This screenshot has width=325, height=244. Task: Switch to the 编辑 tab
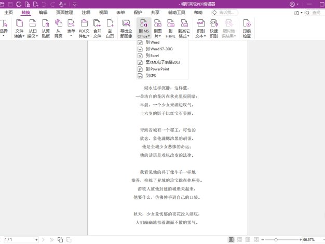43,12
